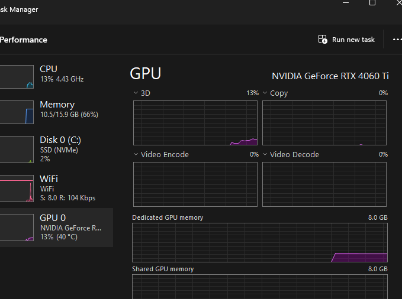Click the Disk 0 mini graph thumbnail

[x=16, y=149]
